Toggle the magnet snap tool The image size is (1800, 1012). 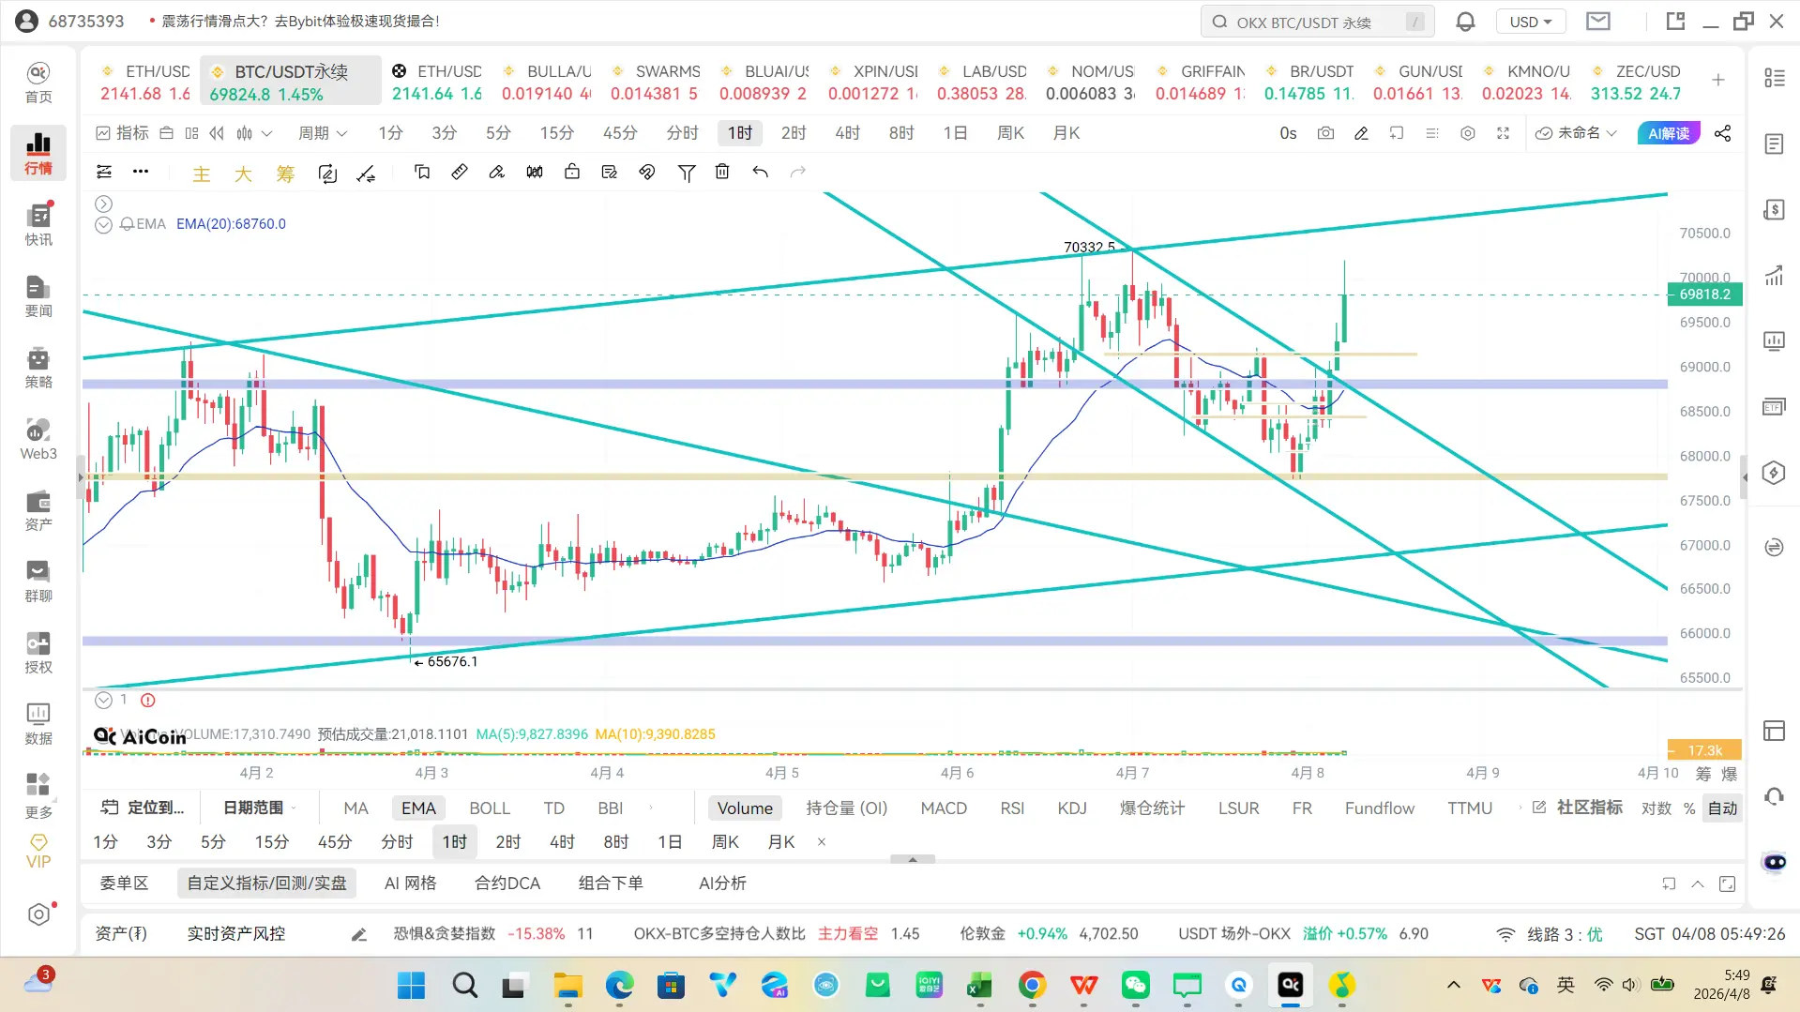coord(647,172)
